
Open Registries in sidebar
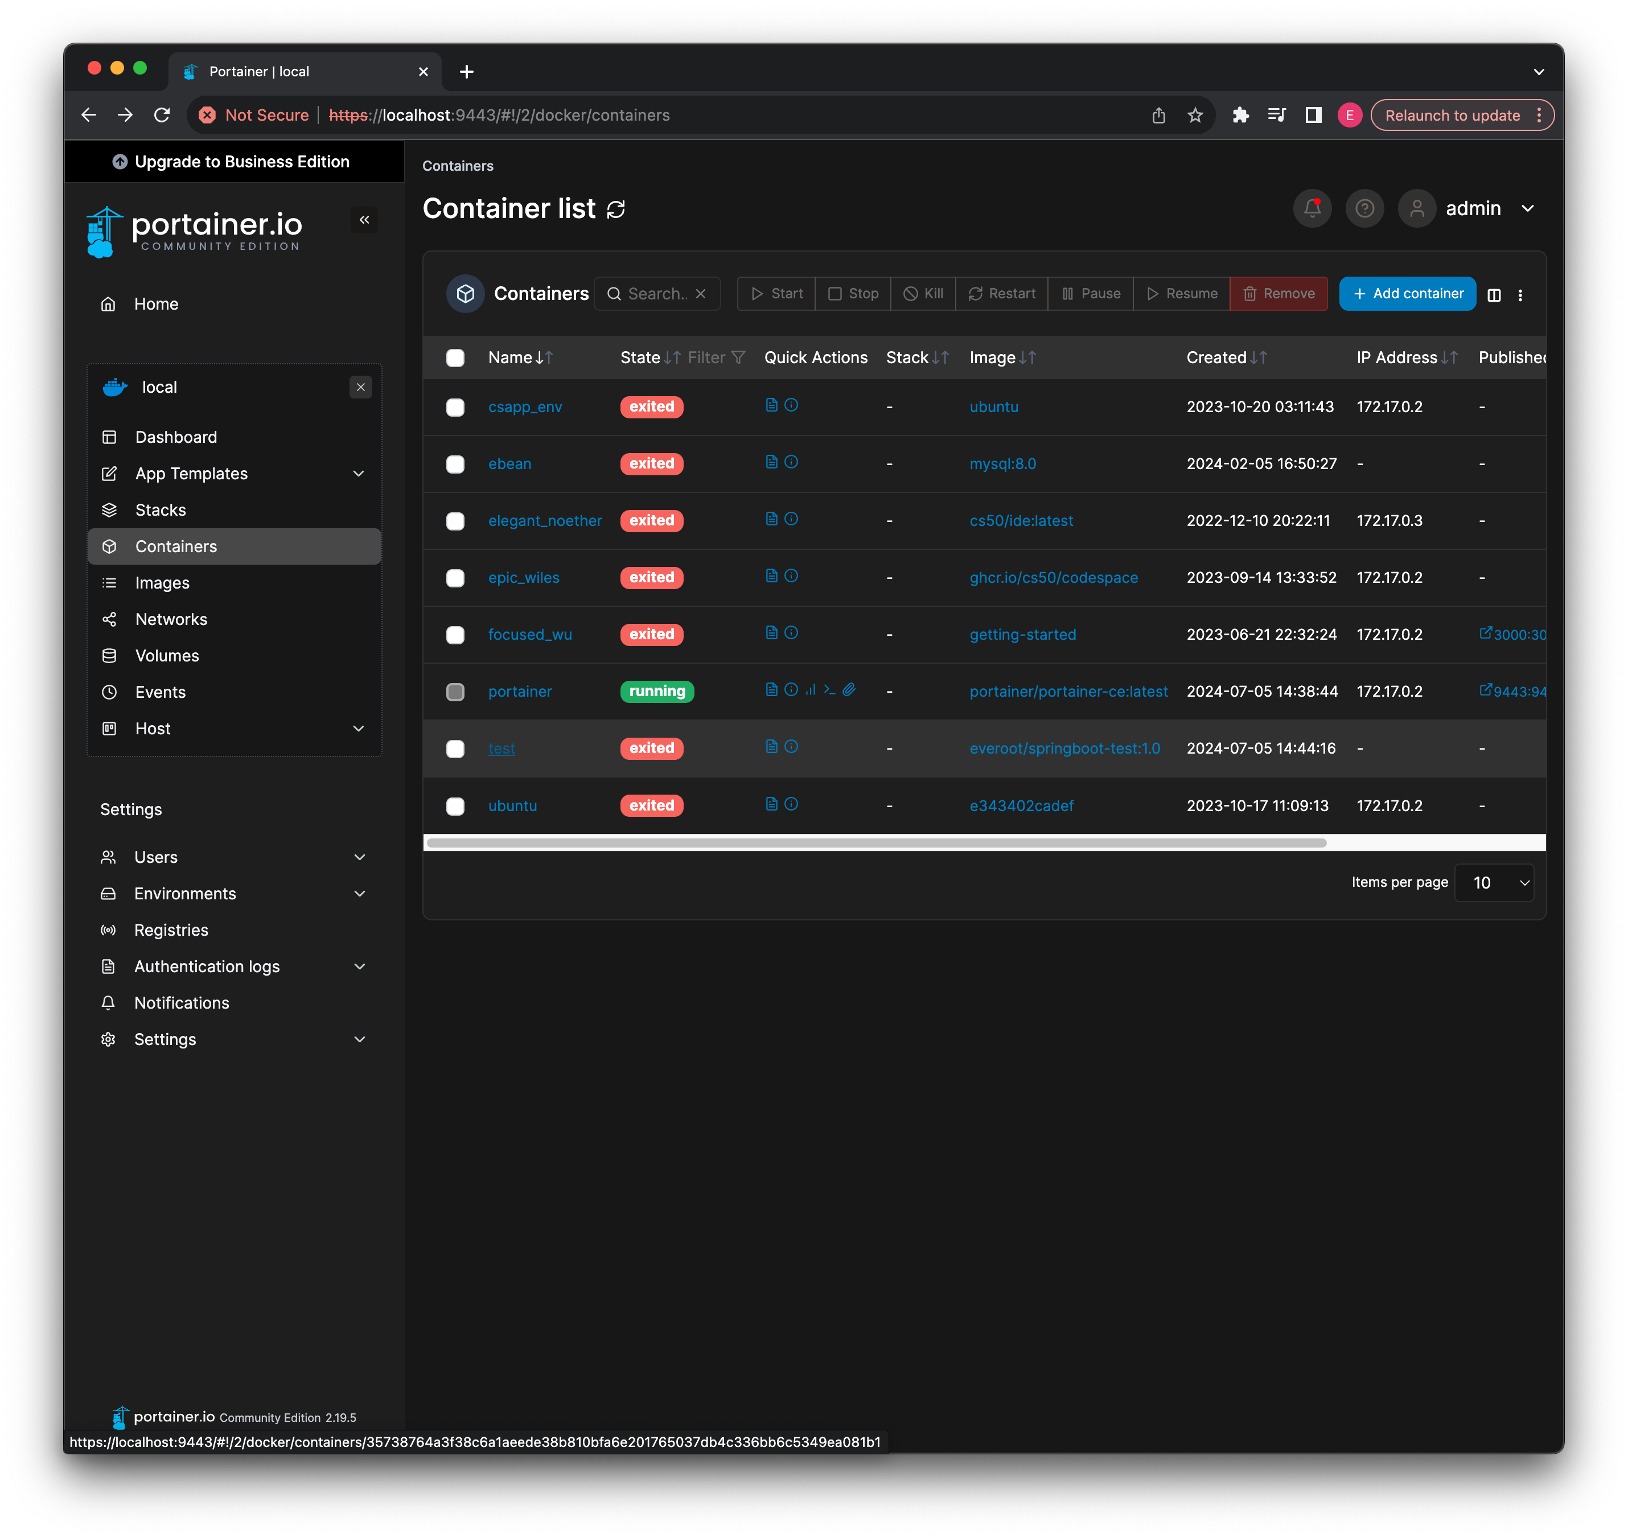click(233, 931)
